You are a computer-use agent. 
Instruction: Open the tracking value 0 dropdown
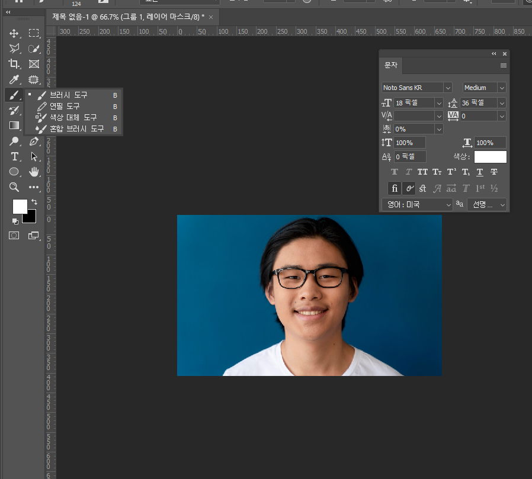click(x=502, y=116)
